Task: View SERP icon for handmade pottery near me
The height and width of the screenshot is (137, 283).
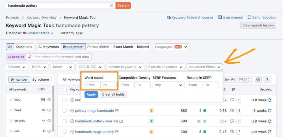Action: pyautogui.click(x=232, y=121)
